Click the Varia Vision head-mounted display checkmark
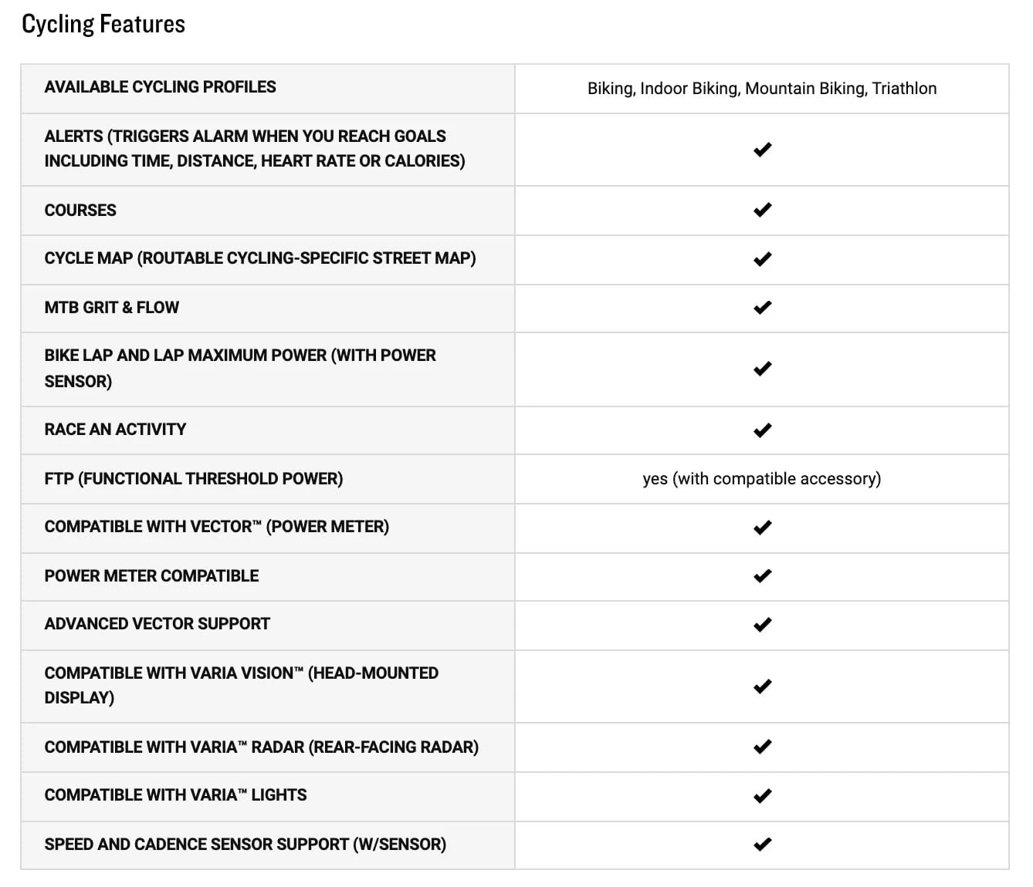This screenshot has height=887, width=1033. [762, 686]
